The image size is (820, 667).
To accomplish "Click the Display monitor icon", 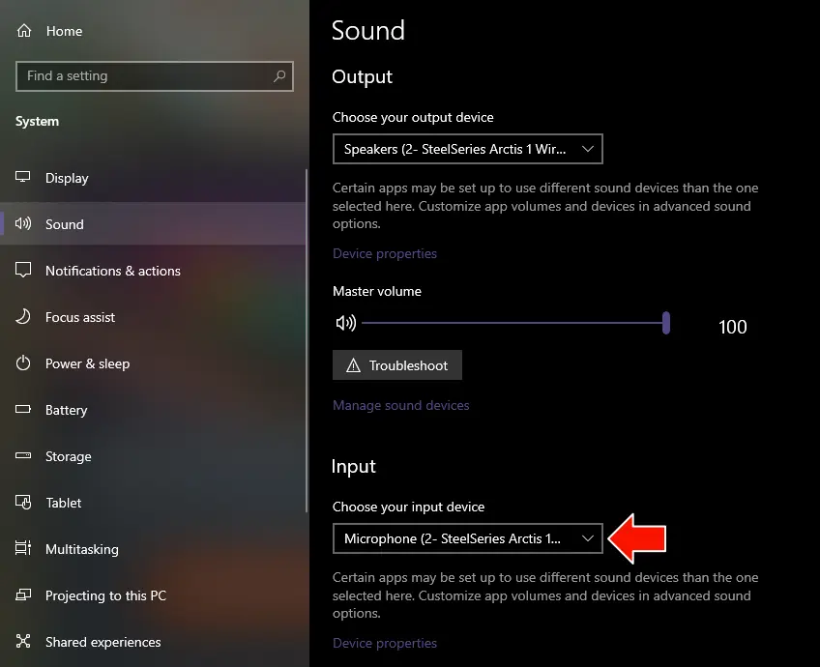I will tap(23, 178).
